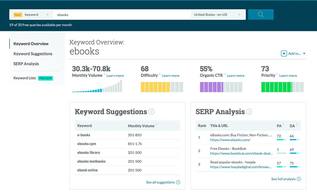Click info icon beside Monthly Volume metric
317x192 pixels.
coord(104,74)
